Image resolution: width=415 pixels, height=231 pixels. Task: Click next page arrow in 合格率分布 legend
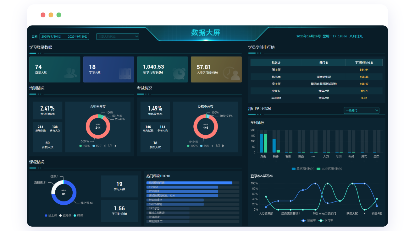click(x=116, y=146)
